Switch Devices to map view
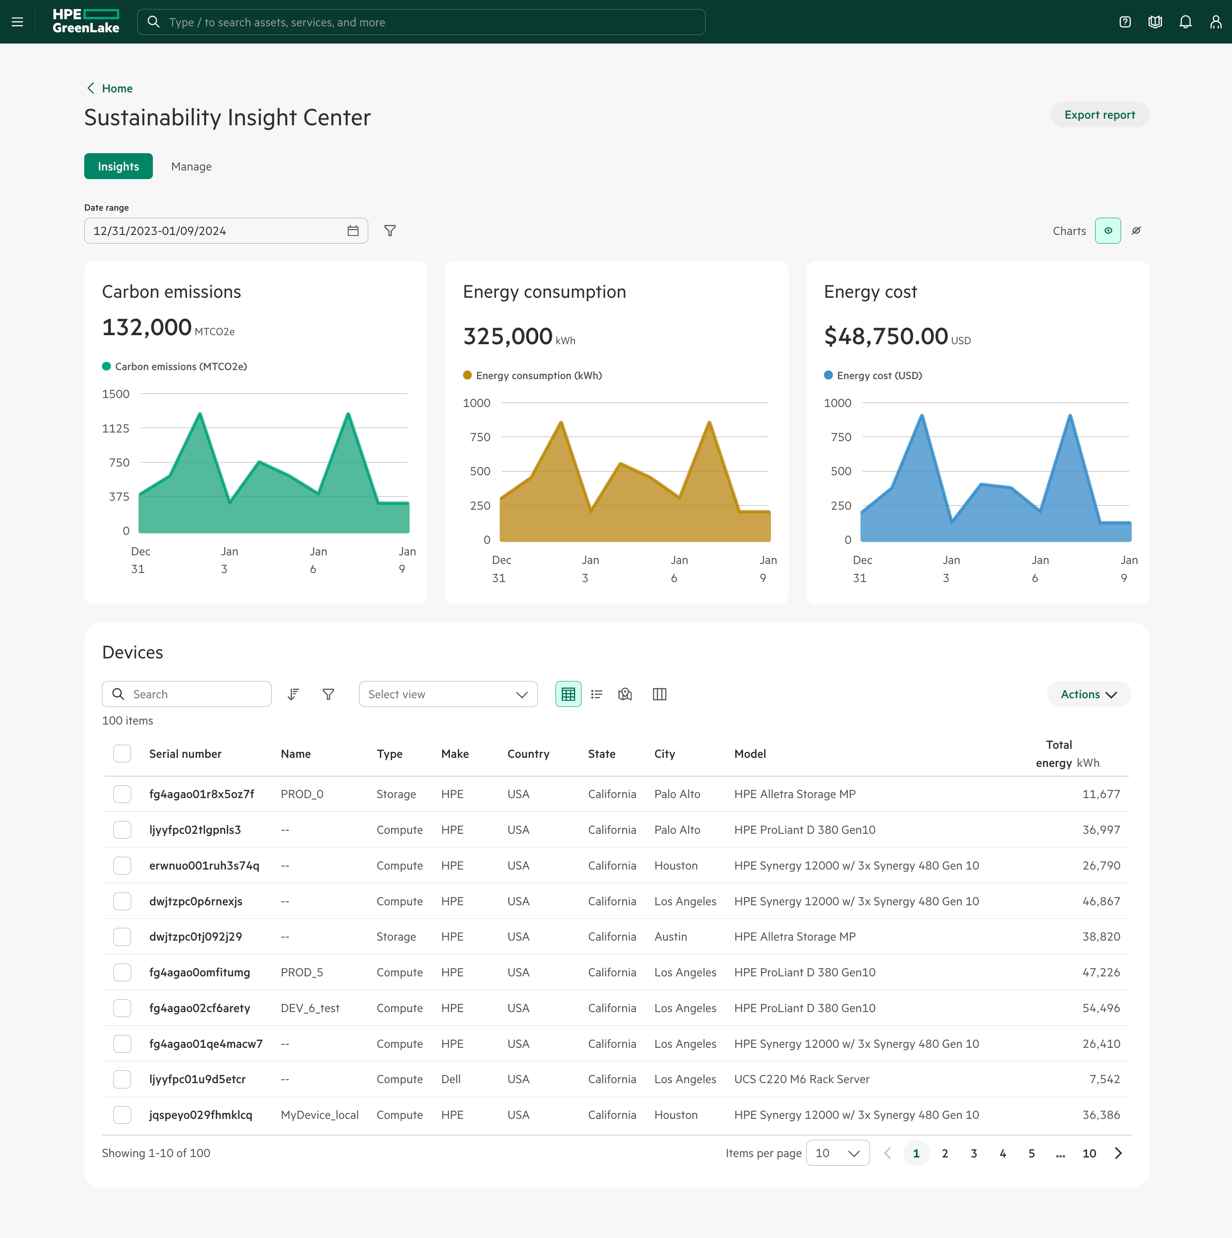Viewport: 1232px width, 1238px height. pyautogui.click(x=625, y=694)
